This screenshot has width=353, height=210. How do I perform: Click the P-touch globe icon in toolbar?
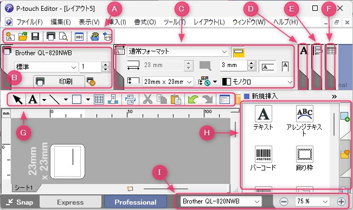tap(94, 36)
